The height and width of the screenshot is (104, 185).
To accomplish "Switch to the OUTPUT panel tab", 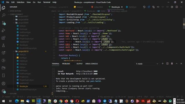I will click(x=79, y=64).
